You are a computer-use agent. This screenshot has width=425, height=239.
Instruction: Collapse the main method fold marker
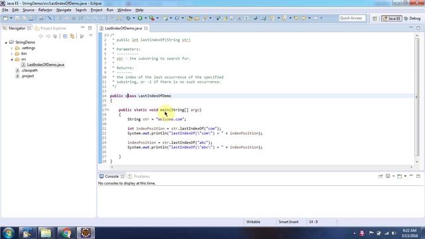(108, 110)
